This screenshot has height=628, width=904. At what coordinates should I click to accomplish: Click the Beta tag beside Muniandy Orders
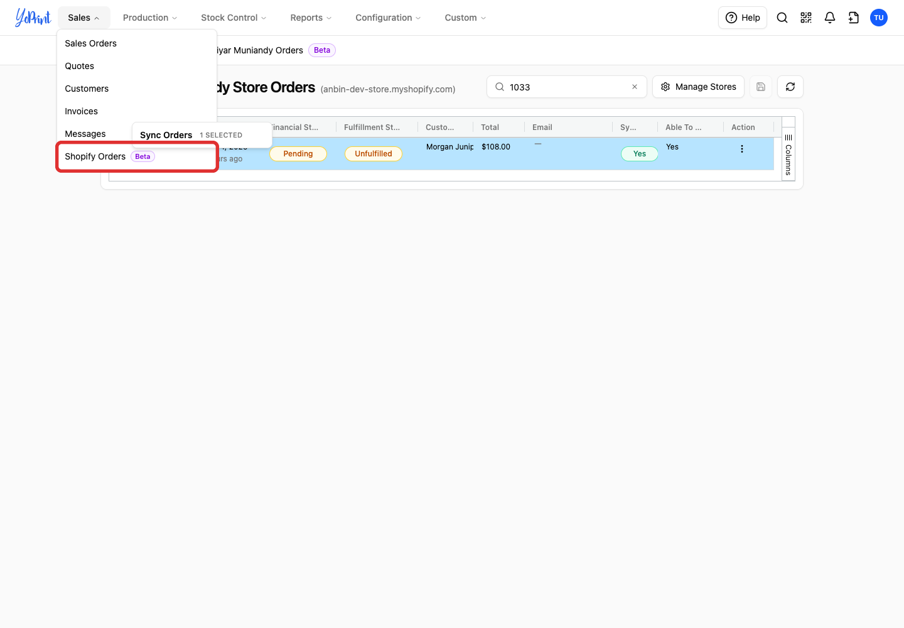click(x=322, y=50)
